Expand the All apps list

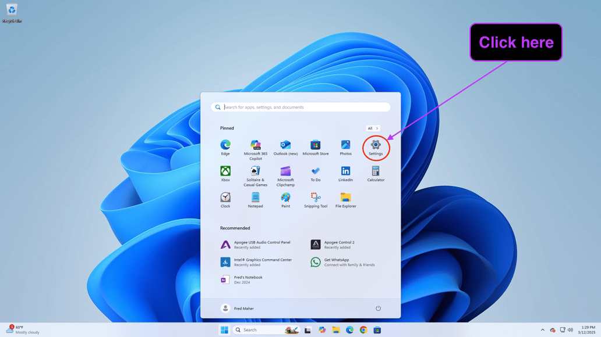[x=373, y=128]
